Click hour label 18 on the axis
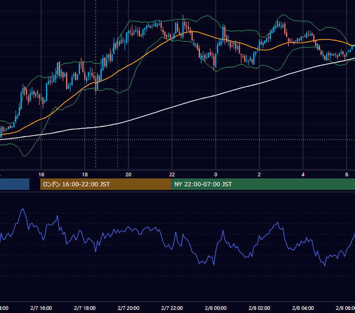 pyautogui.click(x=85, y=175)
